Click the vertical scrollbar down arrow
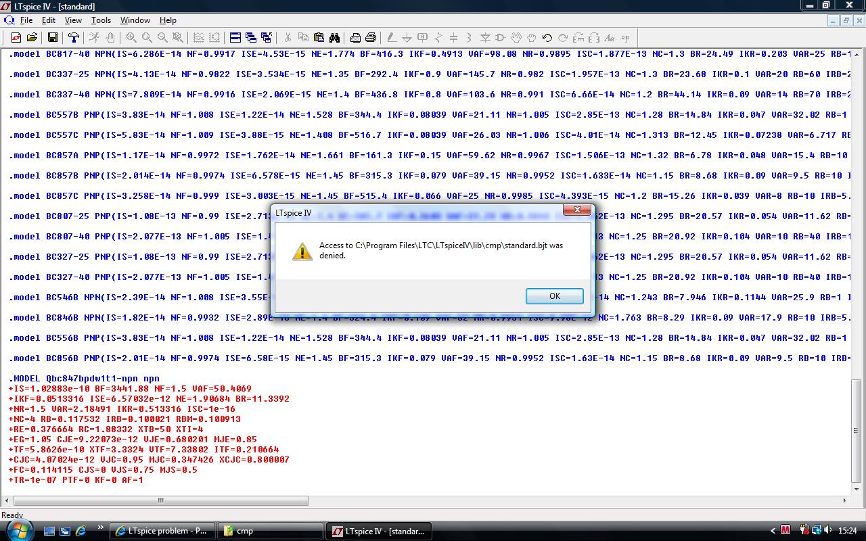The image size is (866, 541). click(857, 489)
